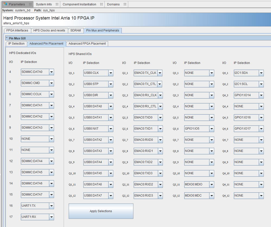Change I/O 16 UART1:TX selection

click(52, 206)
